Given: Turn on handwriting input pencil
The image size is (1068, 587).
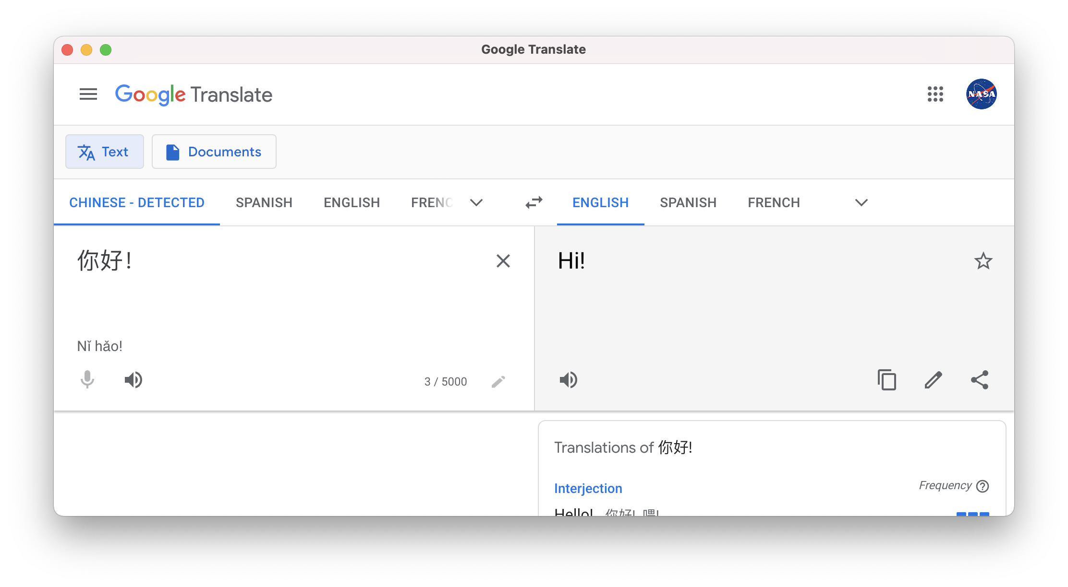Looking at the screenshot, I should pyautogui.click(x=498, y=382).
